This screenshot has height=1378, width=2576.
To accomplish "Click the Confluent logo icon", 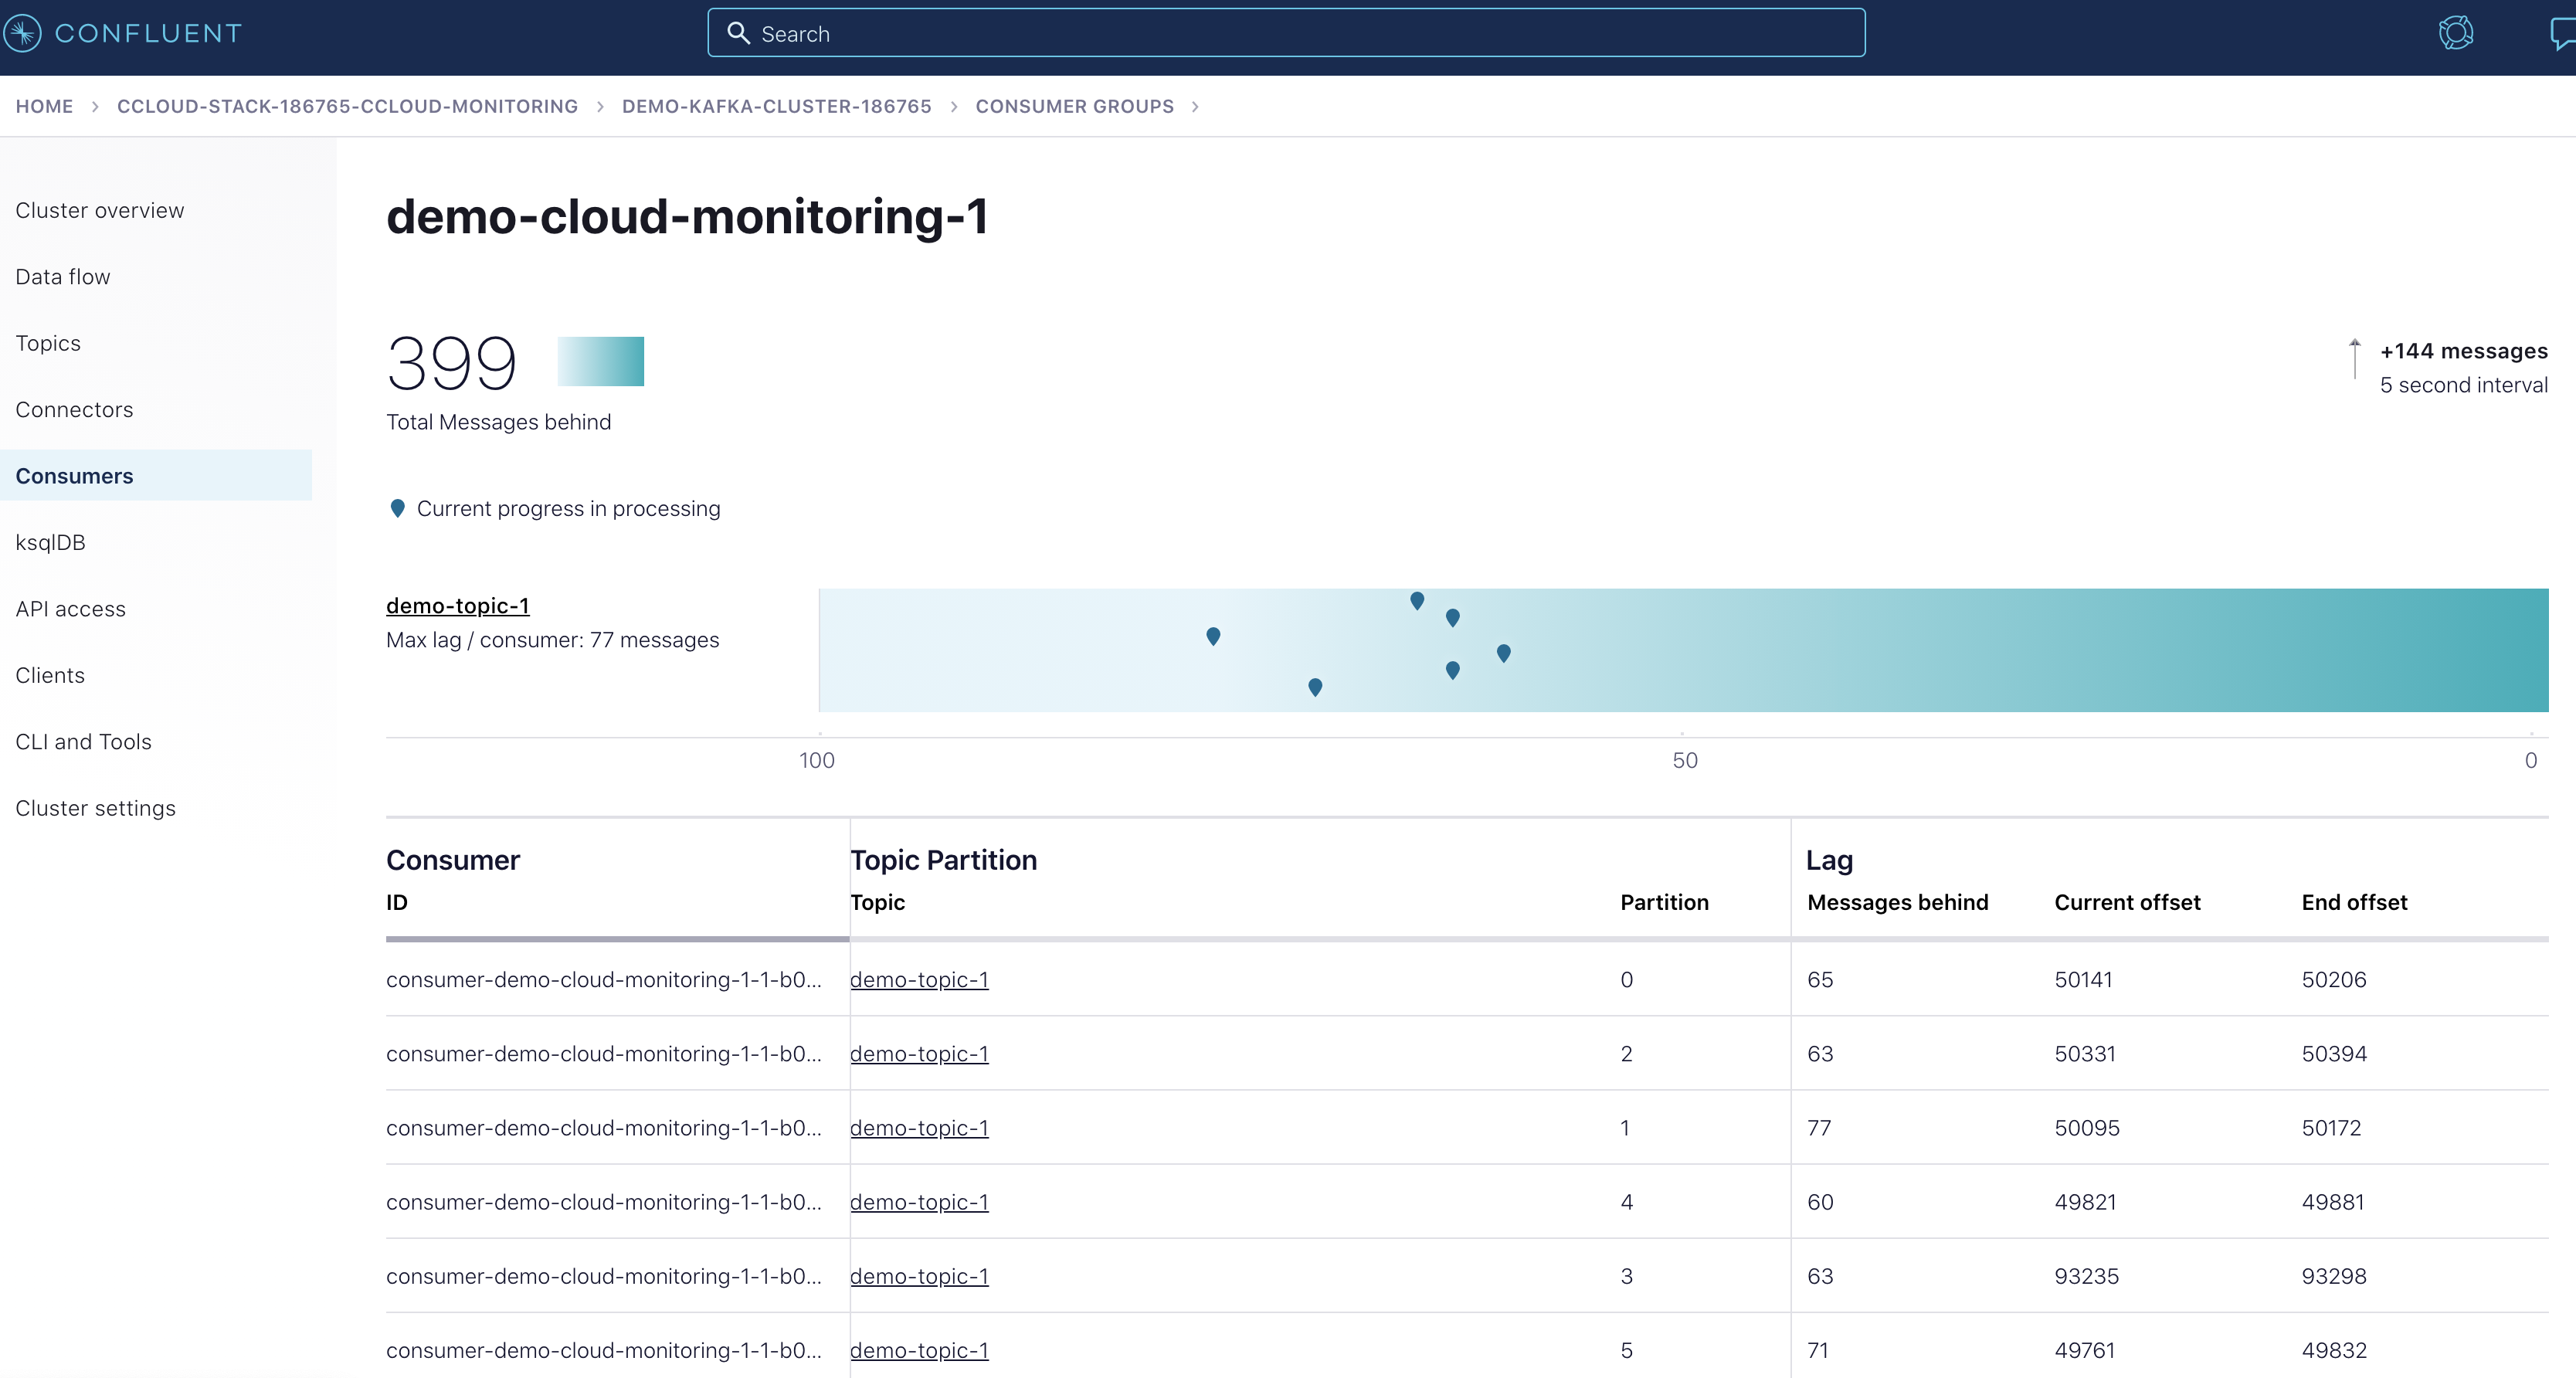I will click(x=25, y=32).
